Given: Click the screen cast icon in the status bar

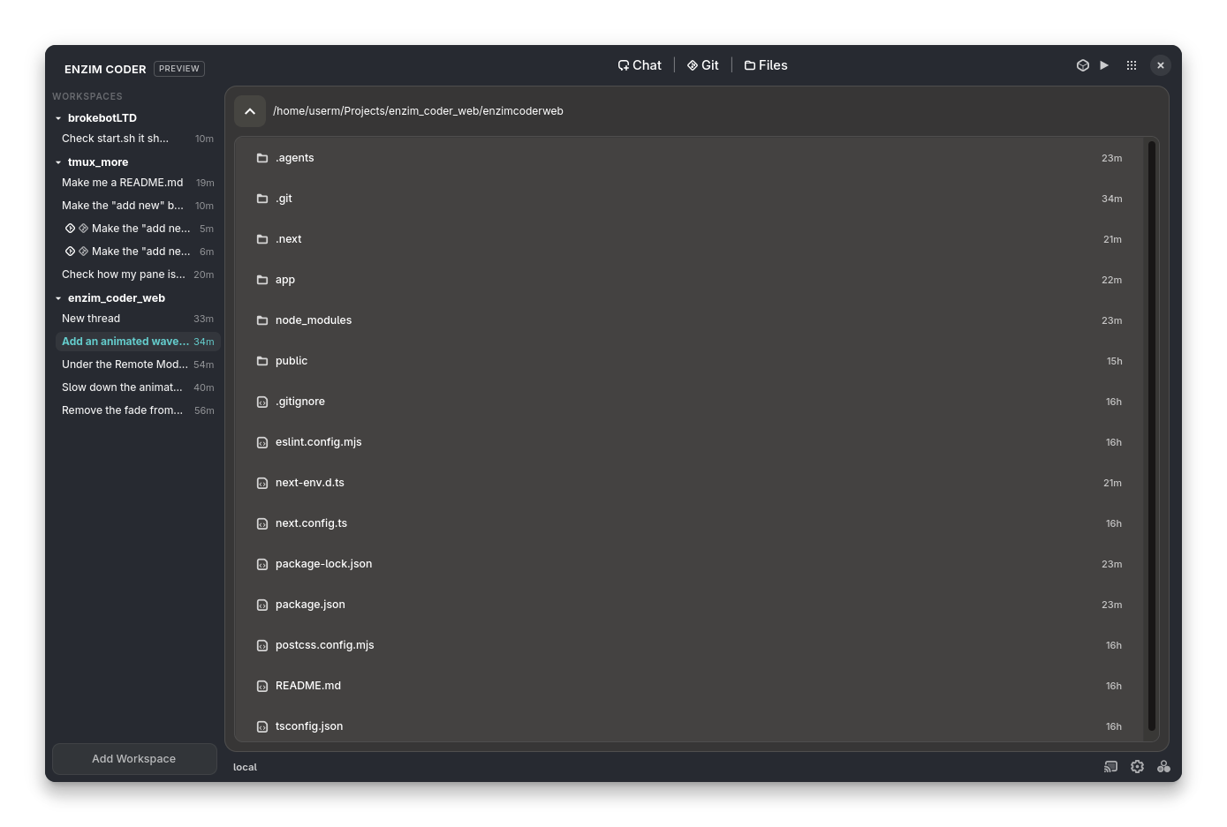Looking at the screenshot, I should tap(1110, 766).
